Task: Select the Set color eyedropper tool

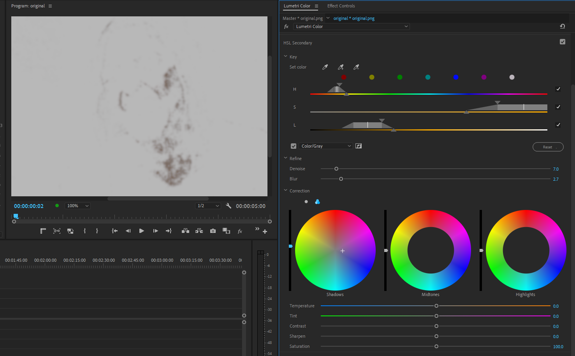Action: [x=325, y=67]
